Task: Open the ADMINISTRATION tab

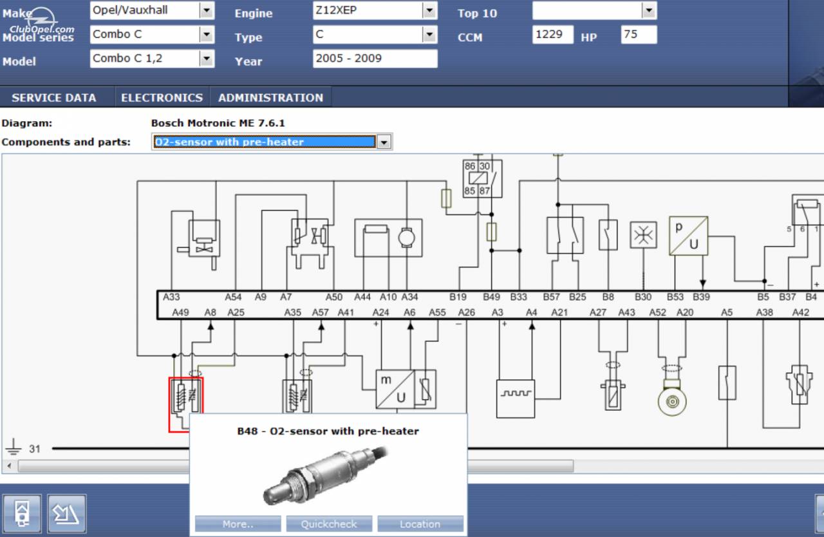Action: 270,98
